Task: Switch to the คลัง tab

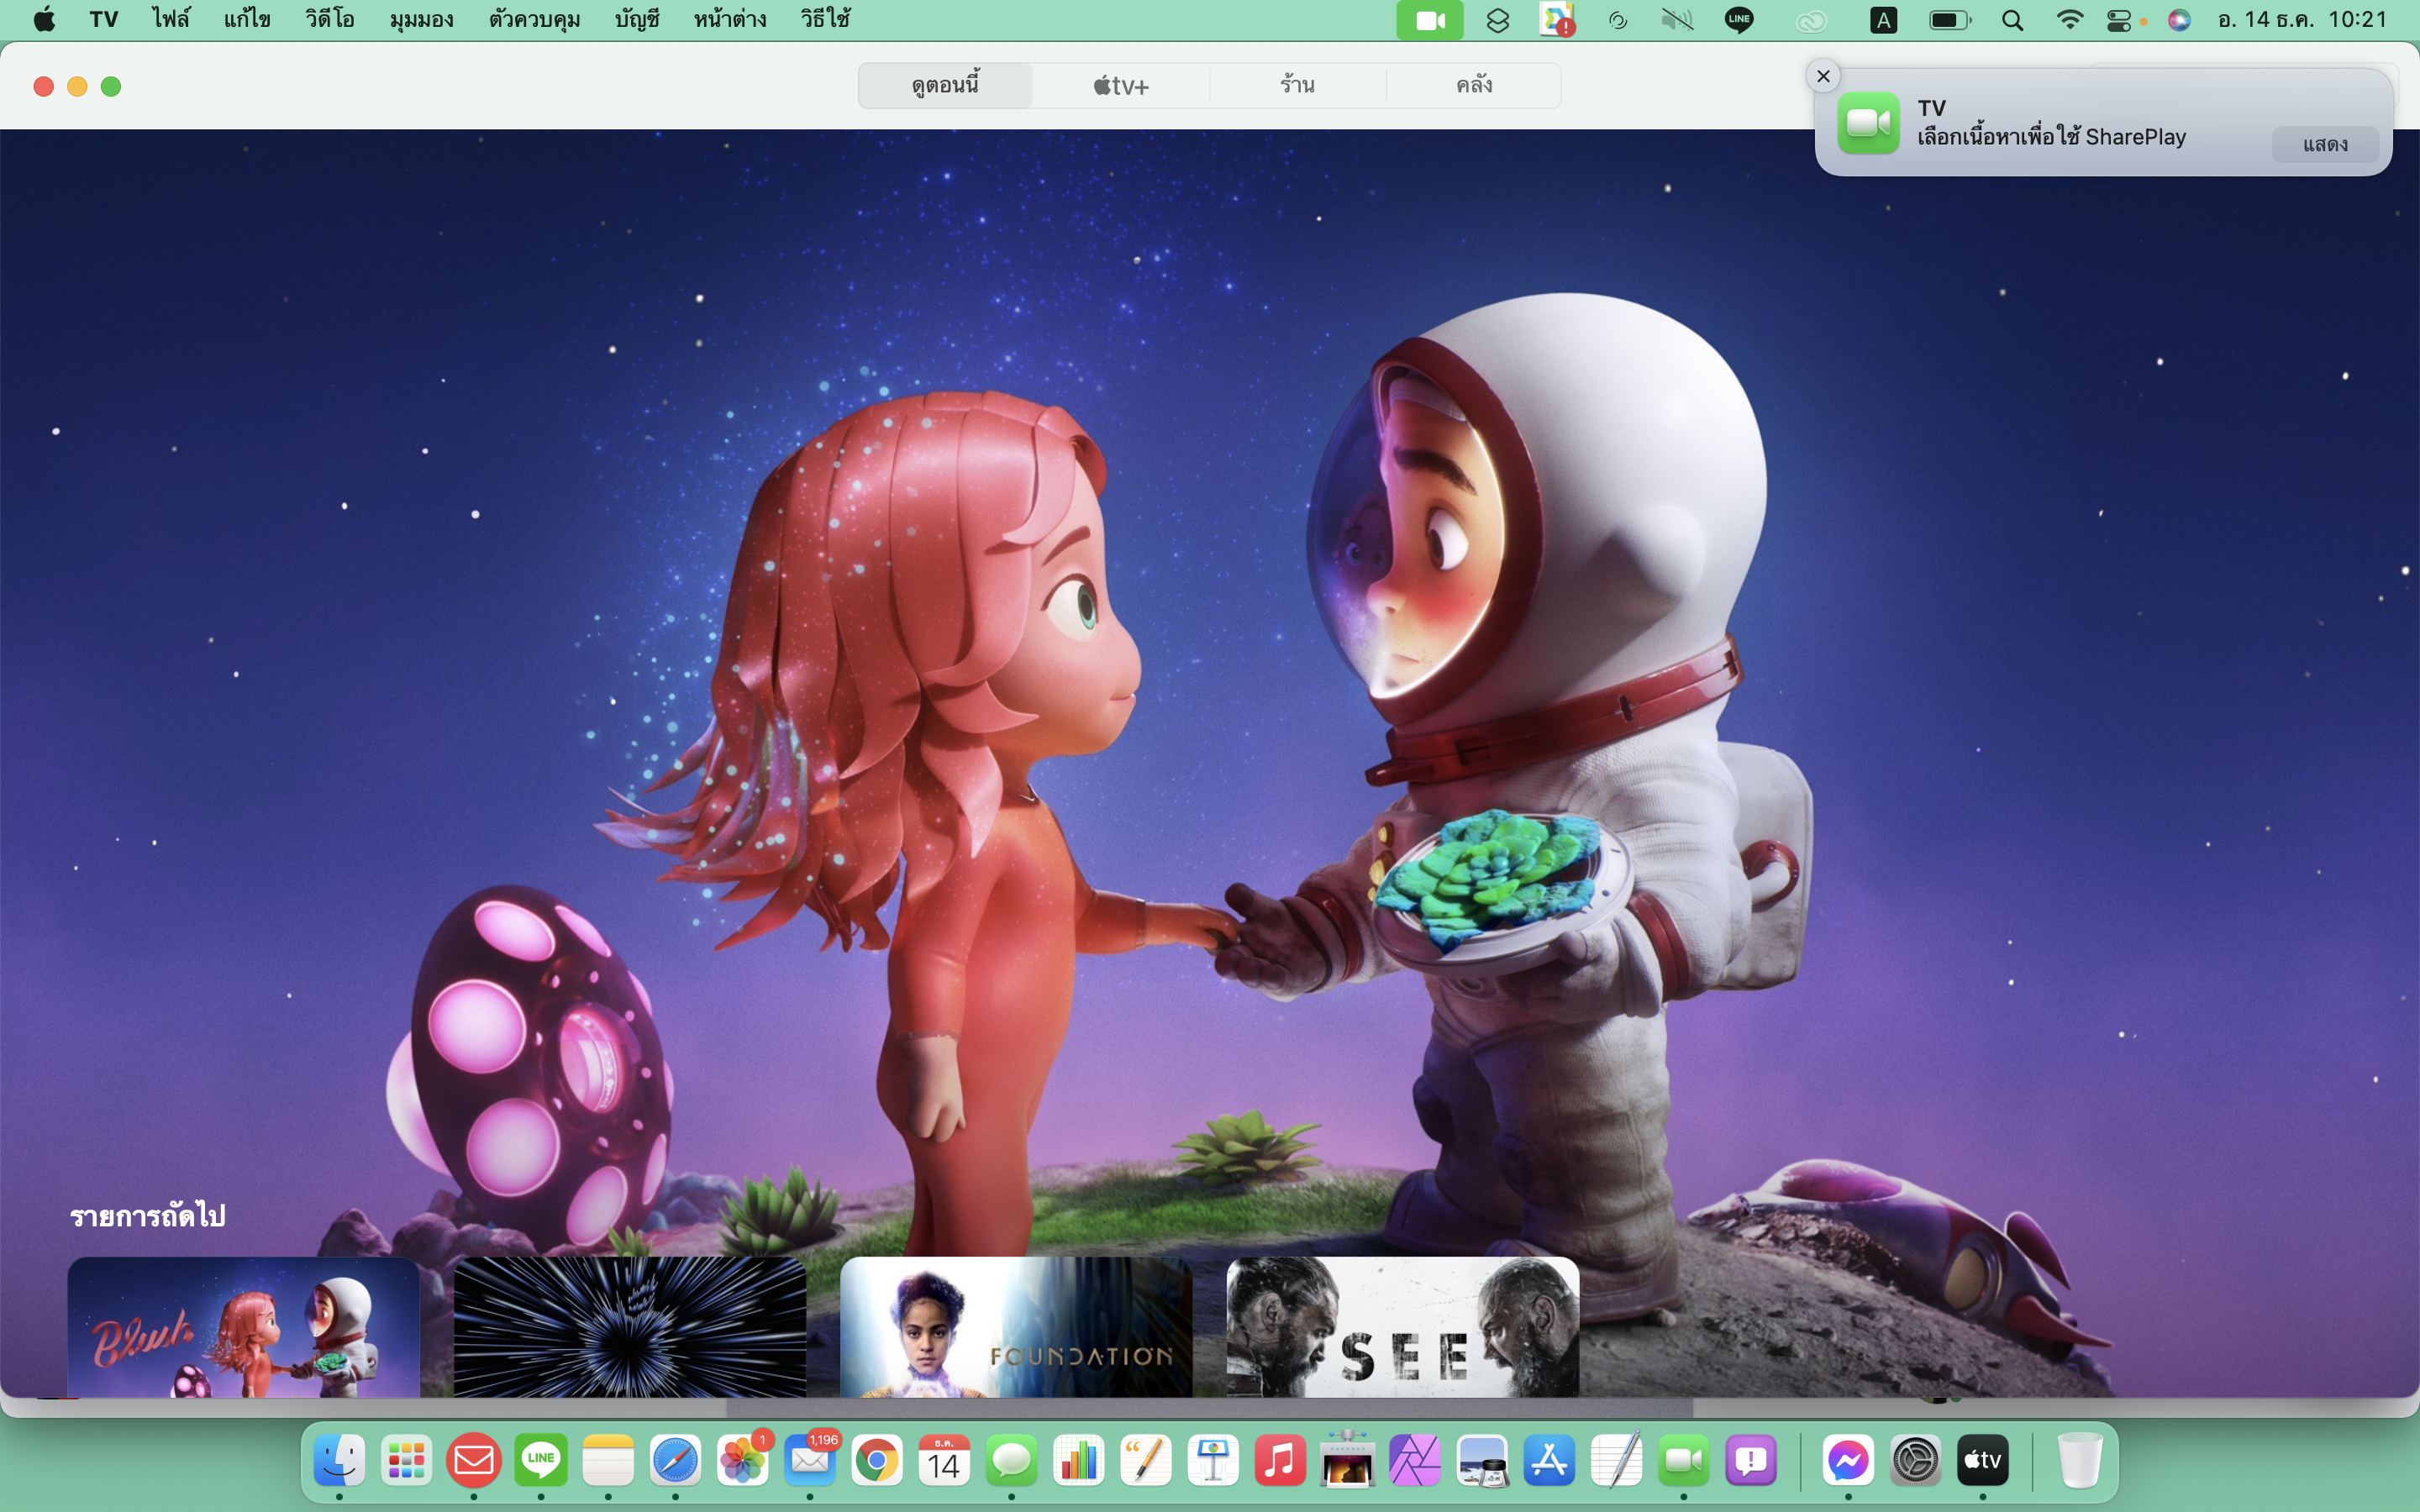Action: 1473,86
